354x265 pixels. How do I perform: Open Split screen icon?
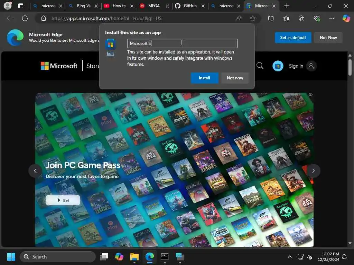(x=271, y=18)
